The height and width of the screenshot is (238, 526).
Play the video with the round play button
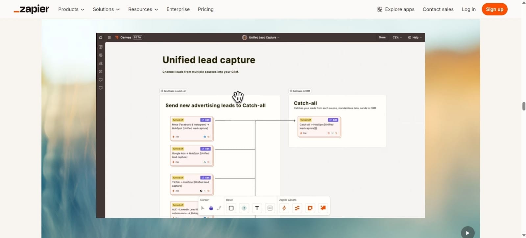467,233
